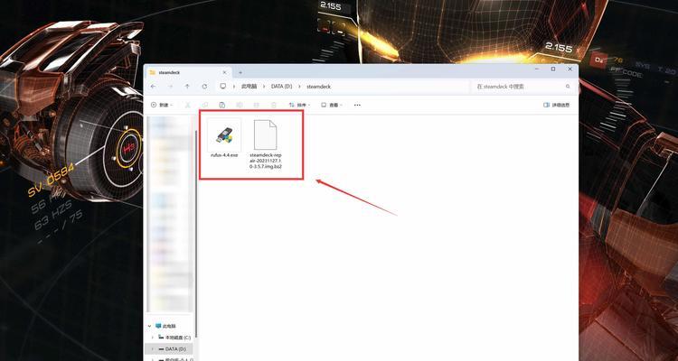
Task: Click the greyed-out Forward arrow
Action: click(170, 87)
